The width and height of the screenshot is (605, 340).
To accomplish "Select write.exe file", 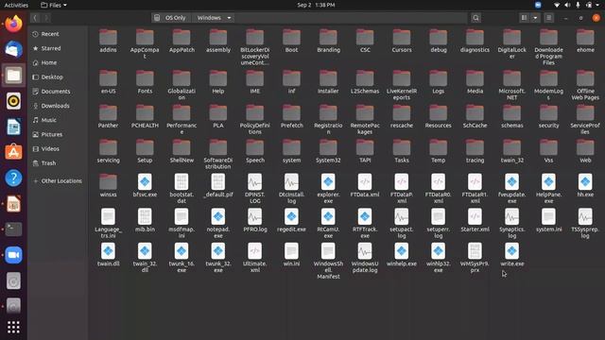I will pyautogui.click(x=512, y=255).
